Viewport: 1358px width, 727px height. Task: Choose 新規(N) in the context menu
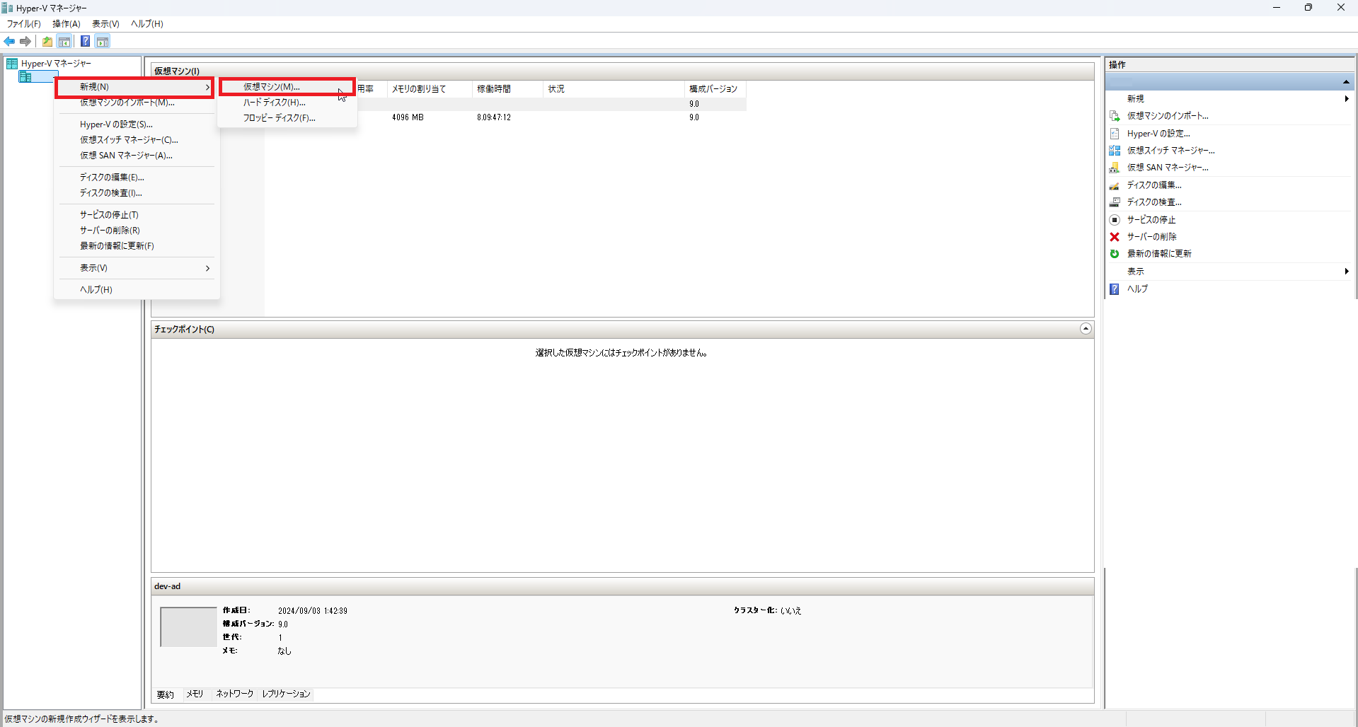(x=134, y=87)
